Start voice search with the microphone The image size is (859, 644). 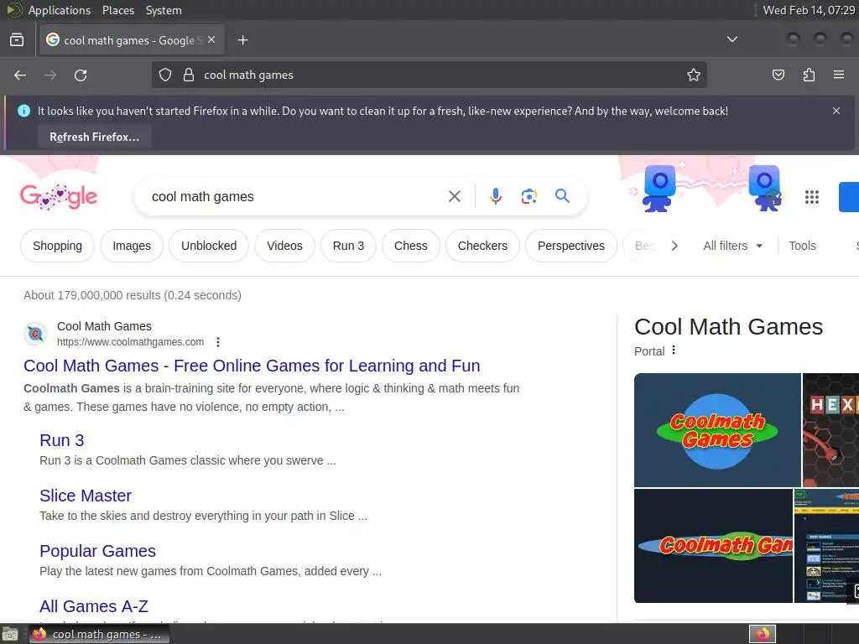[495, 196]
